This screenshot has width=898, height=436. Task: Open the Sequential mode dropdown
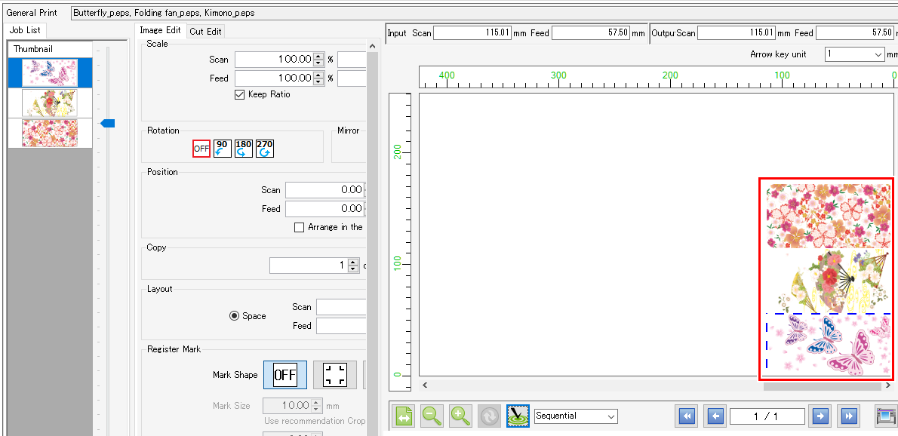[x=575, y=416]
